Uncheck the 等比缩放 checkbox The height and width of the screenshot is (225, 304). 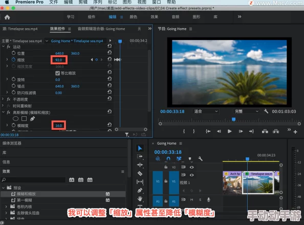point(57,73)
